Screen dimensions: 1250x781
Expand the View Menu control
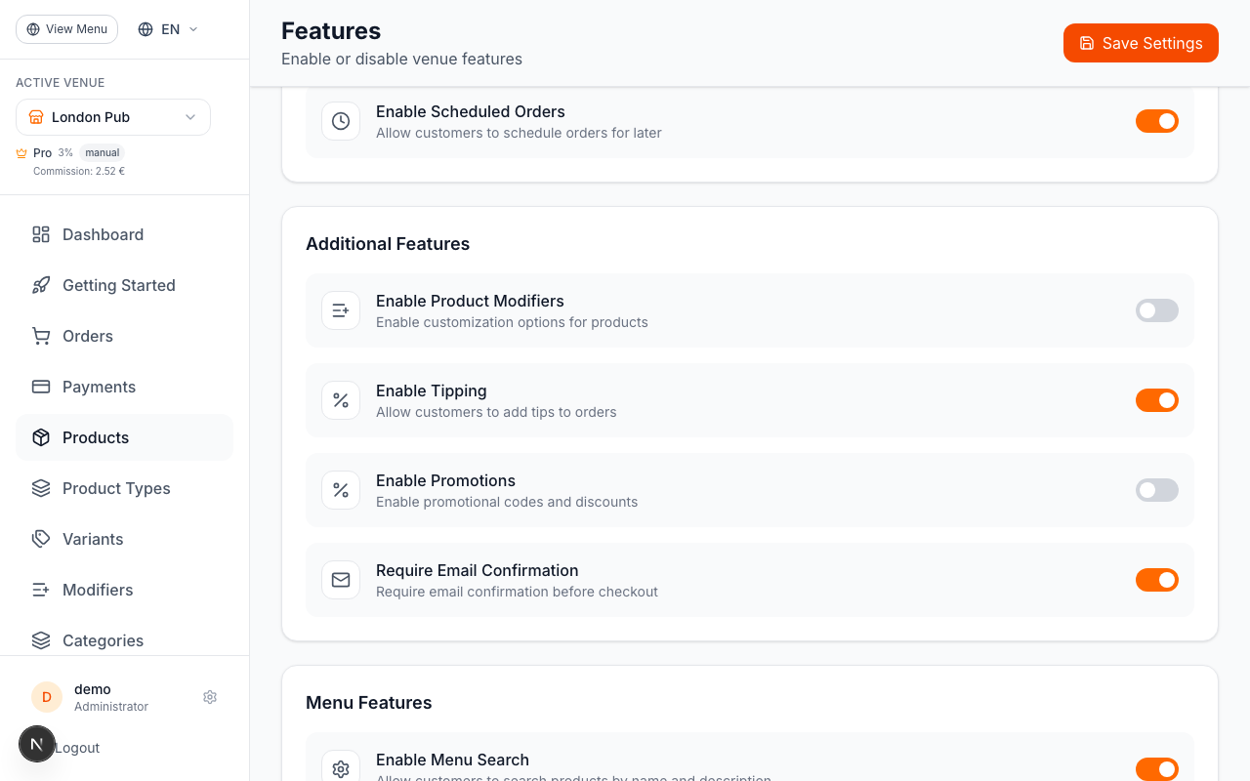coord(66,29)
